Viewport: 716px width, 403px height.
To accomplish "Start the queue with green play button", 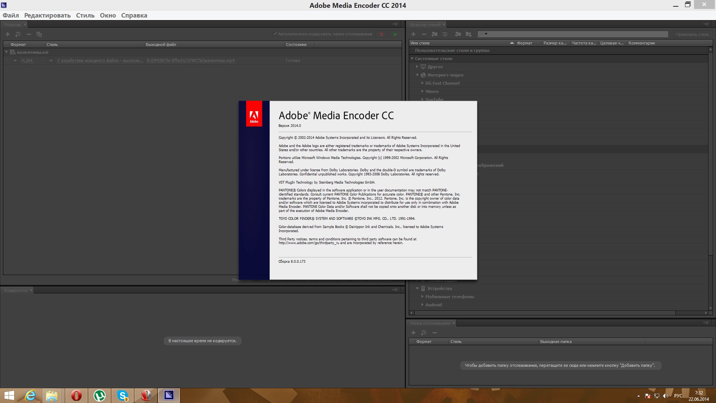I will 395,34.
